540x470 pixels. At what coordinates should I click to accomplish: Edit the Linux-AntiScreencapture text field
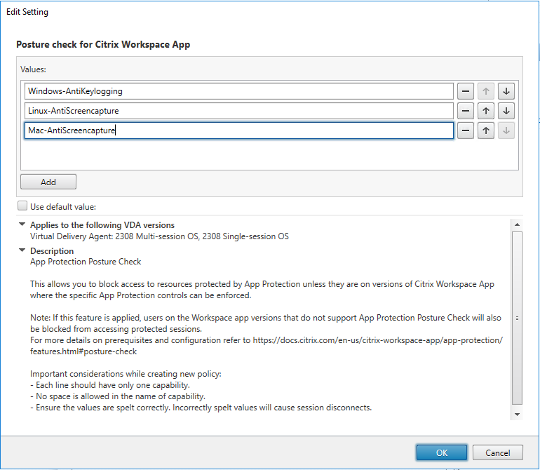coord(239,111)
